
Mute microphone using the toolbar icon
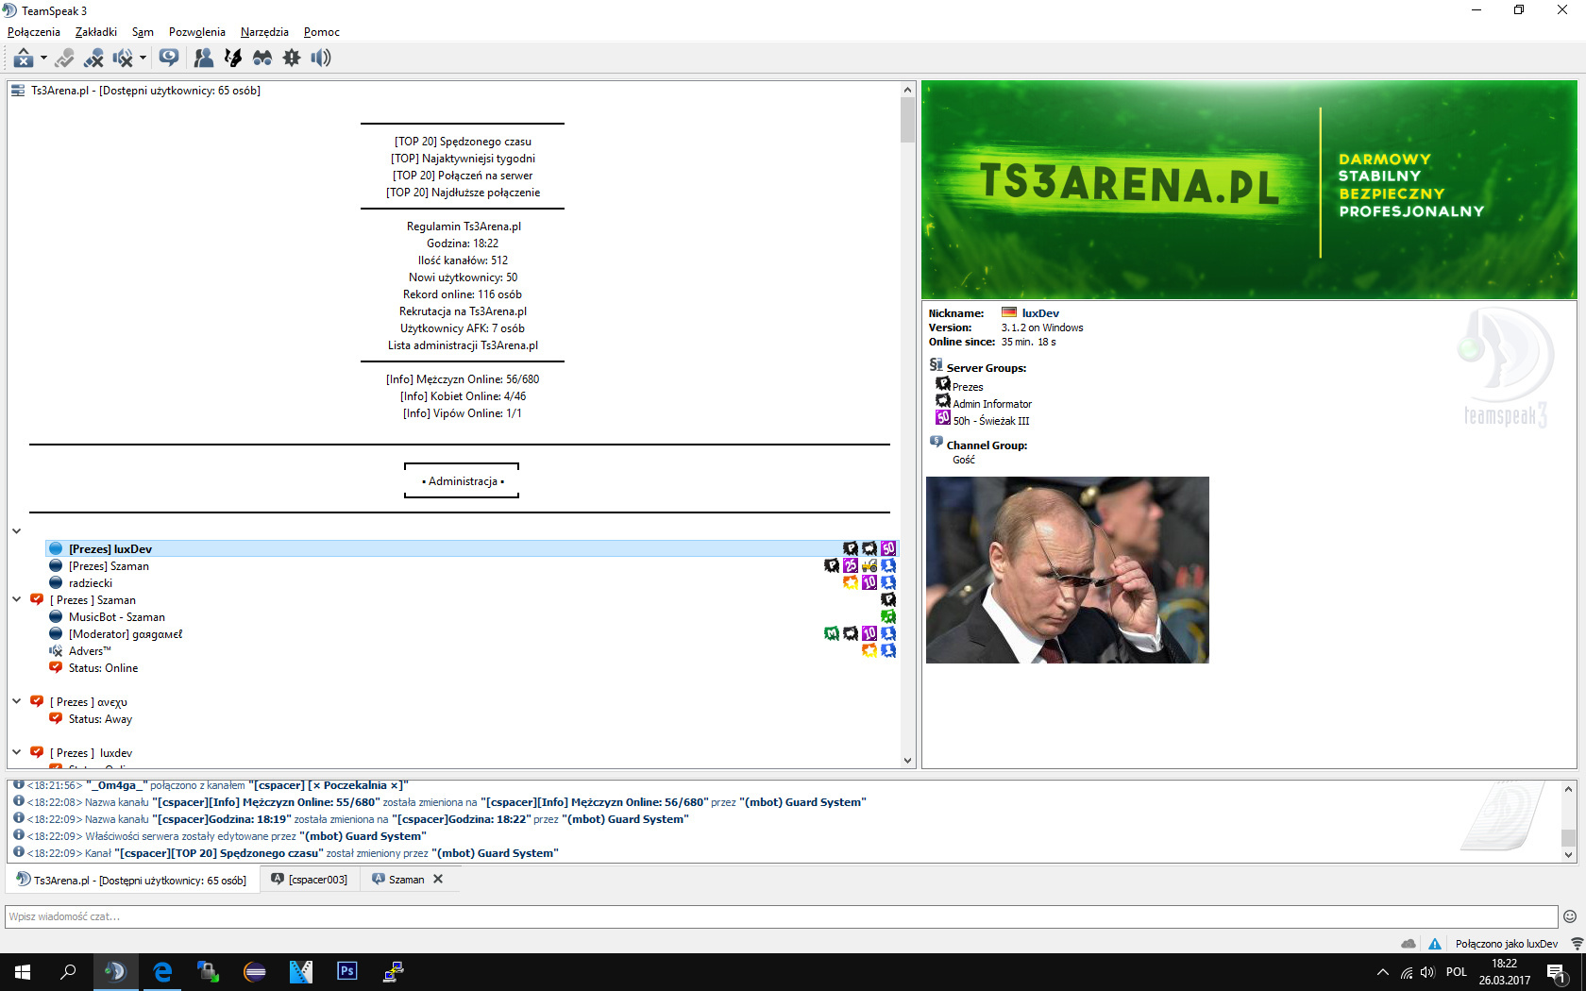(x=93, y=59)
